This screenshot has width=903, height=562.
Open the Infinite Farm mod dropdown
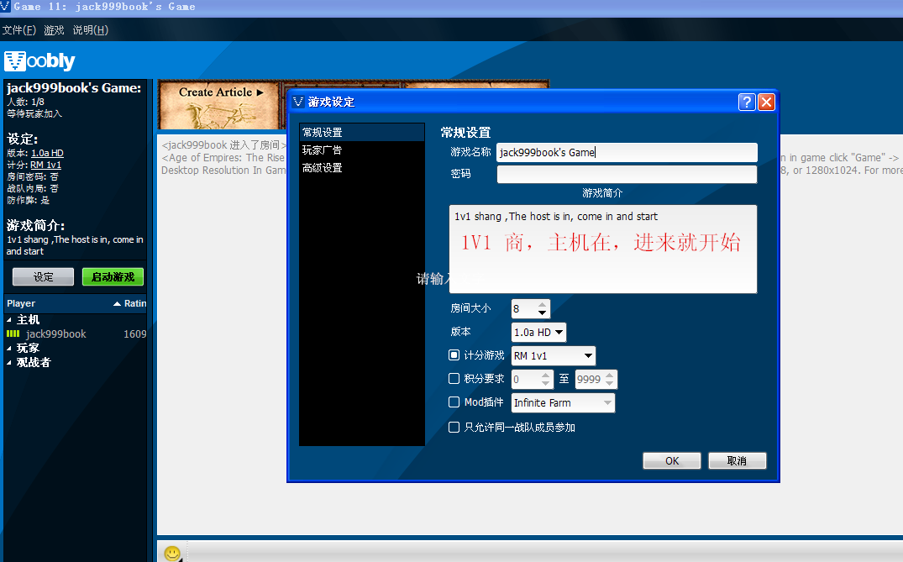point(608,402)
